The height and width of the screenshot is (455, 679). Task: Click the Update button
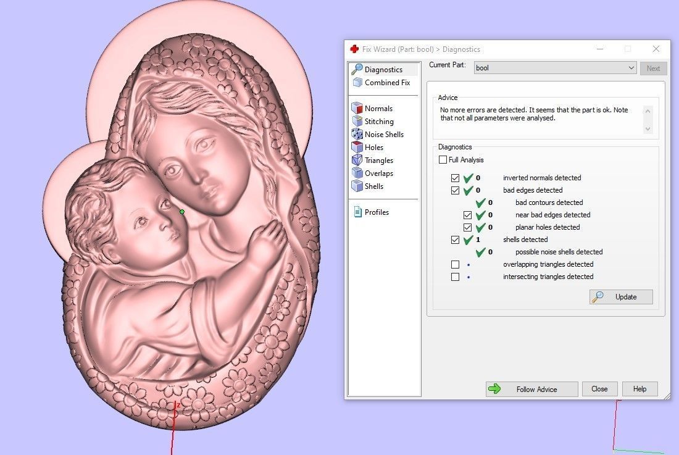[621, 297]
